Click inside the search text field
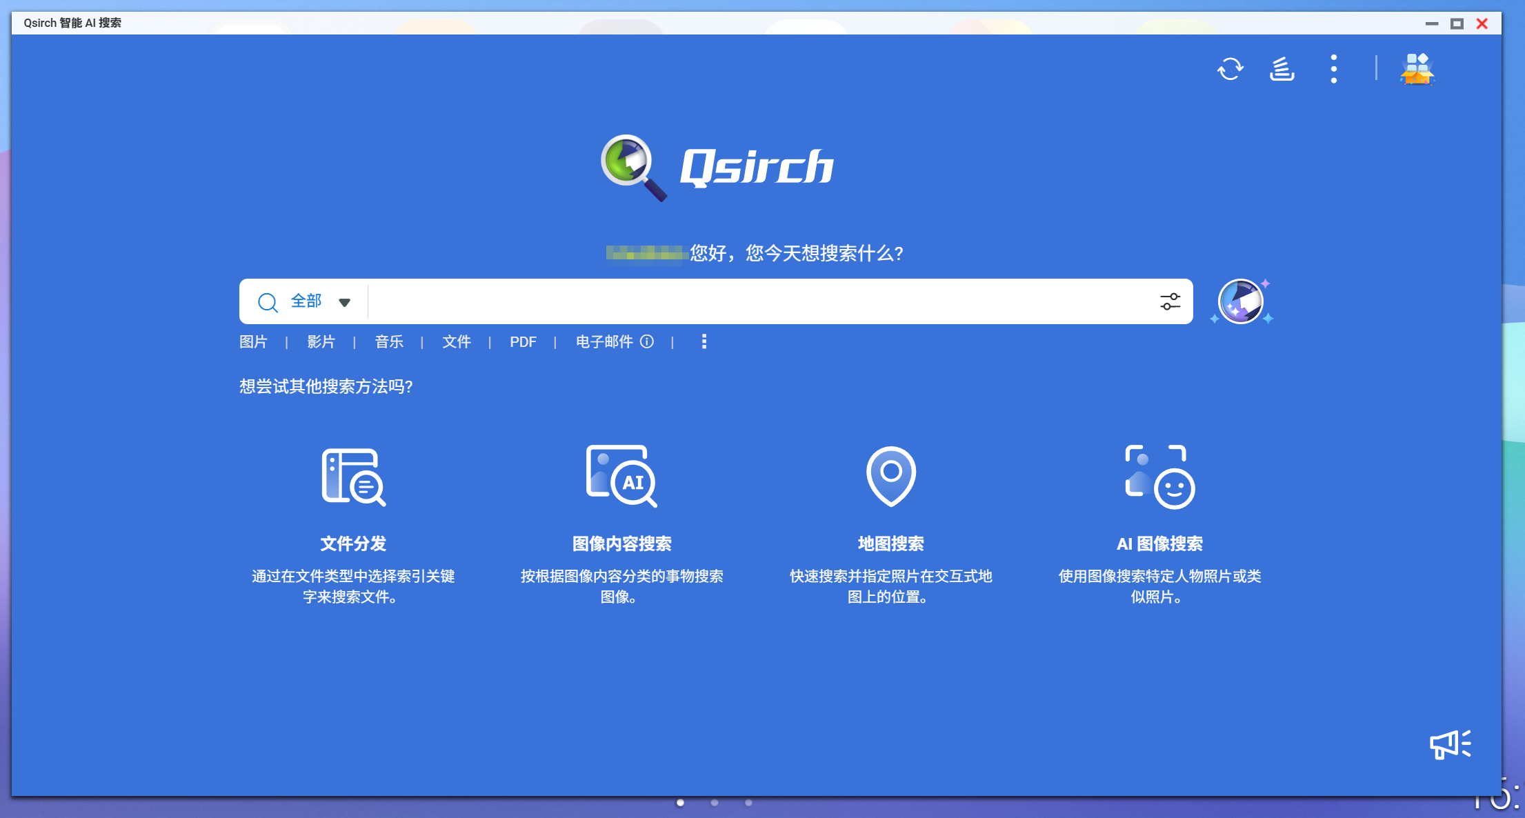This screenshot has width=1525, height=818. pyautogui.click(x=759, y=301)
